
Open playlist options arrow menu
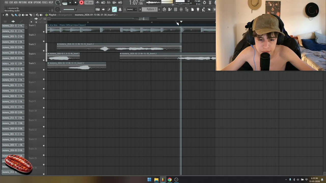3,15
